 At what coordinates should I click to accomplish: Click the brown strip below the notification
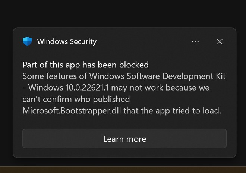[x=123, y=170]
